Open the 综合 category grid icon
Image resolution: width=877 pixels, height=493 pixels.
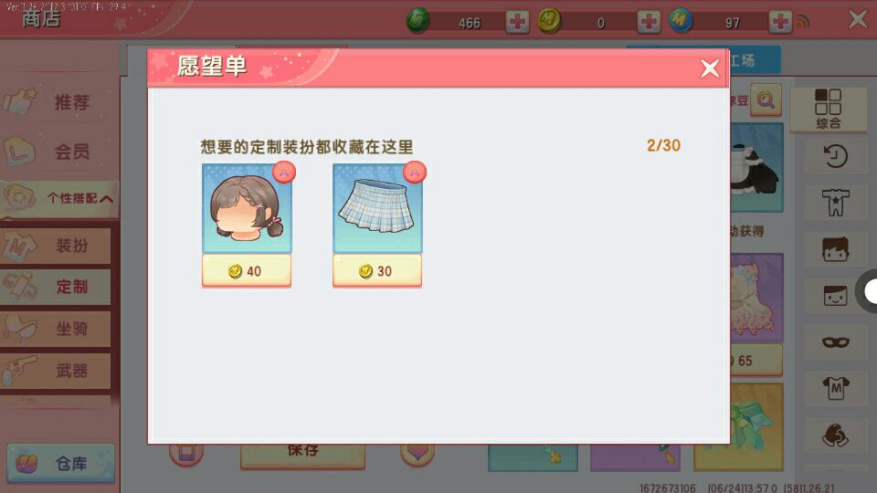pos(829,109)
